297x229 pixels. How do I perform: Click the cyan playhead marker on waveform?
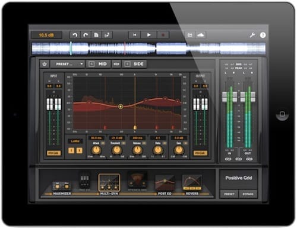[71, 49]
